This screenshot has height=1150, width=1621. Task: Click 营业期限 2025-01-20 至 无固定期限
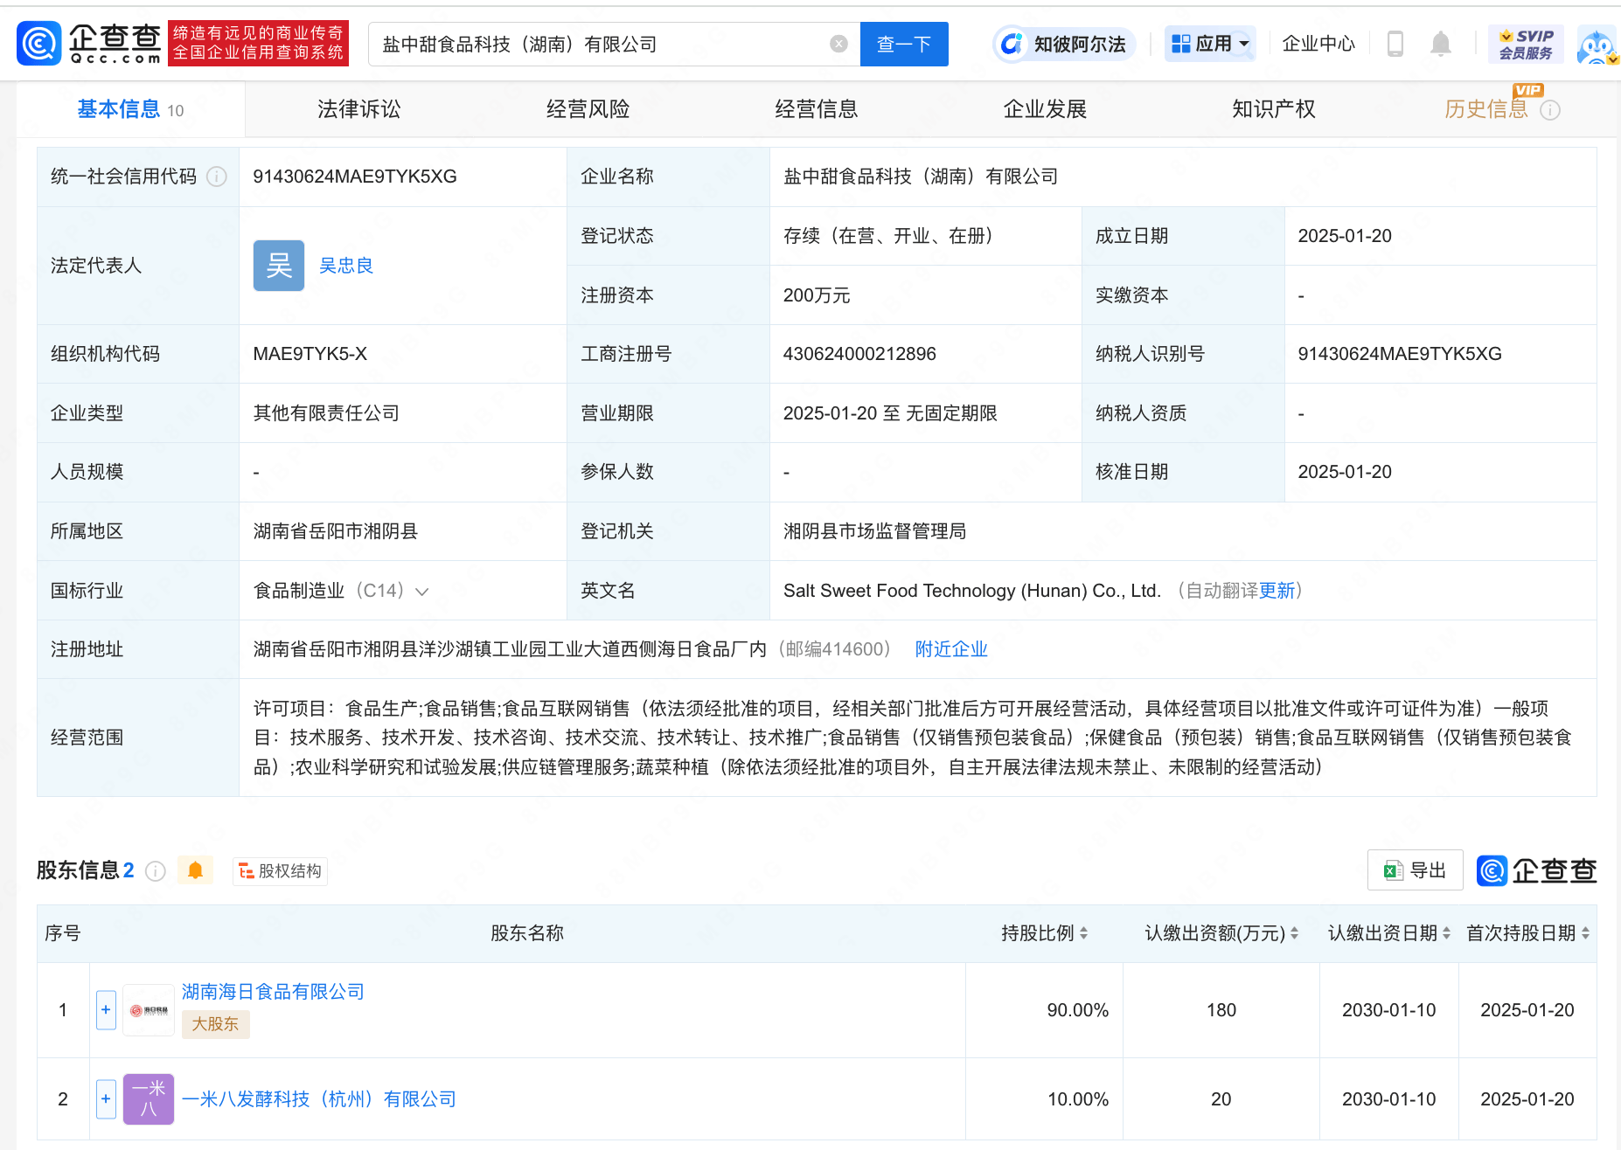[x=890, y=413]
